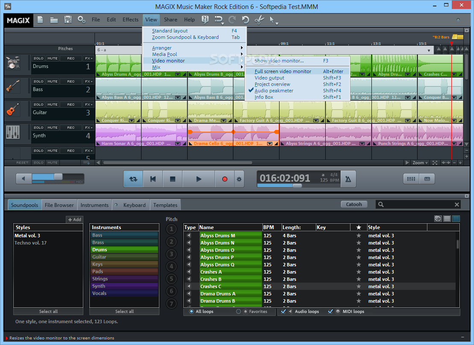The image size is (474, 345).
Task: Click the Guitar track acoustic guitar icon
Action: coord(13,109)
